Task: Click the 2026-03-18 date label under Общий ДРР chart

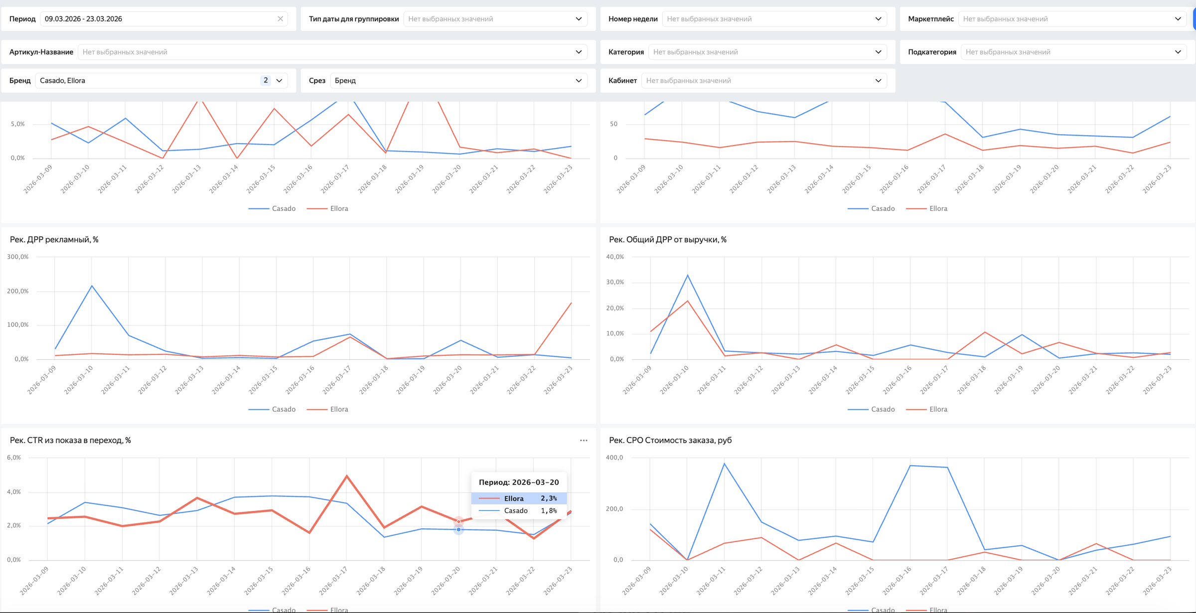Action: click(972, 380)
